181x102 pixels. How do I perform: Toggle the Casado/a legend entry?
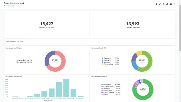110,58
